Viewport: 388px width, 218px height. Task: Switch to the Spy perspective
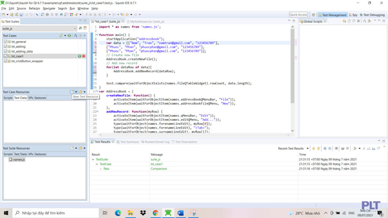353,15
